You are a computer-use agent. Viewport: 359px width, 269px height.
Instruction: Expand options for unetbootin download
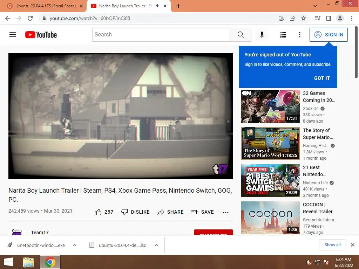pyautogui.click(x=75, y=245)
